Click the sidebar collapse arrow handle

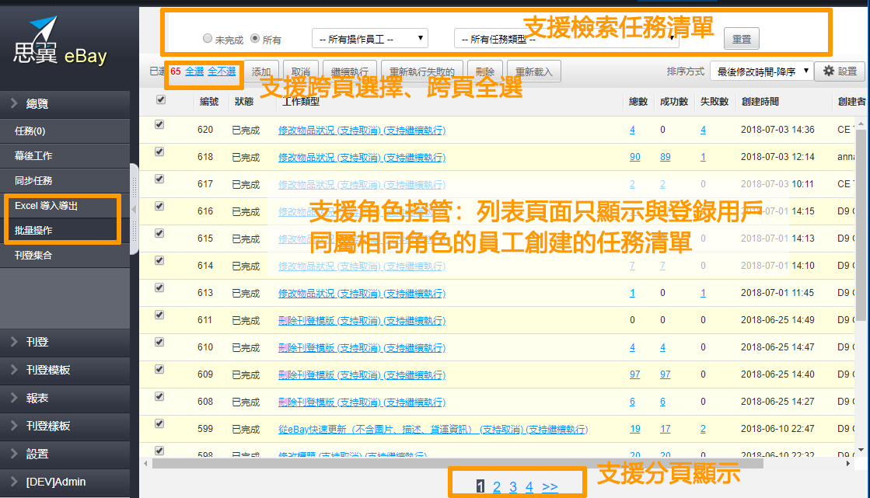tap(134, 209)
